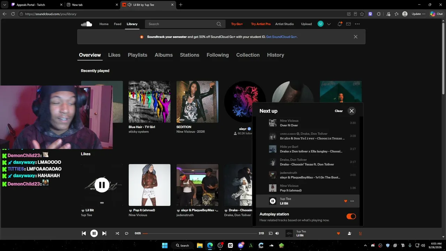Open Copilot Chat in the browser
Image resolution: width=446 pixels, height=251 pixels.
click(x=436, y=14)
